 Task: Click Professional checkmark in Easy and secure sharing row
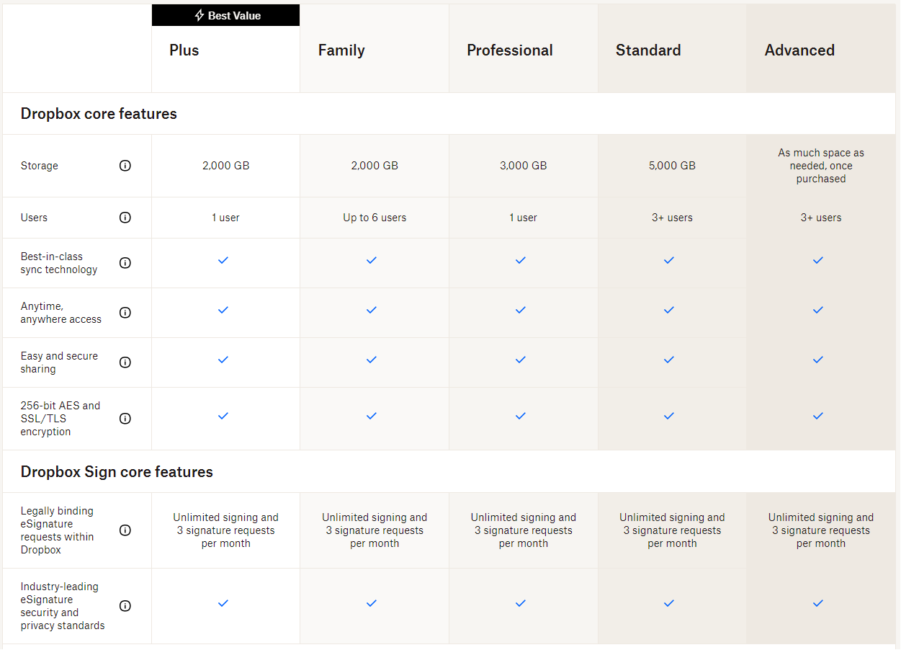(521, 360)
